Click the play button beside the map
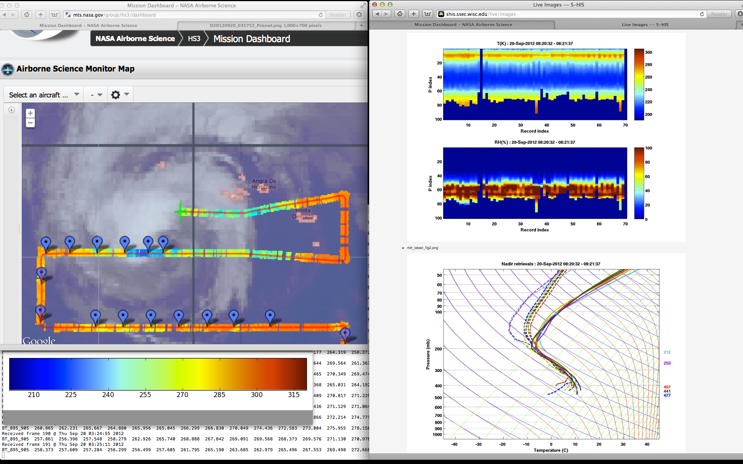Image resolution: width=743 pixels, height=464 pixels. (12, 110)
